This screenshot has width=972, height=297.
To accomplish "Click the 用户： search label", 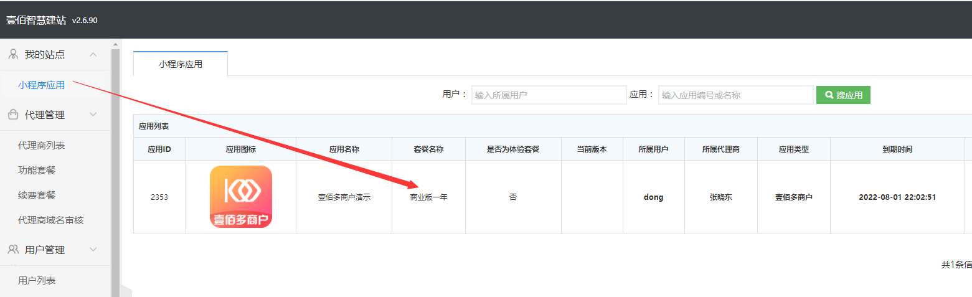I will point(455,95).
